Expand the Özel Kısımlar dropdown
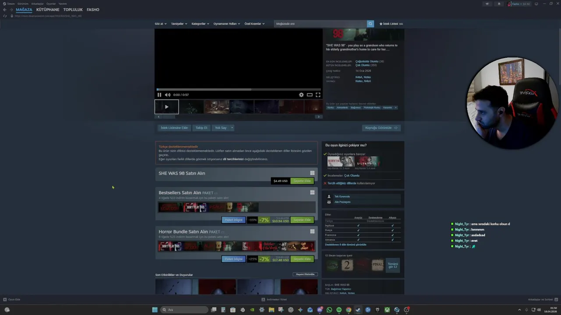561x315 pixels. (x=254, y=24)
